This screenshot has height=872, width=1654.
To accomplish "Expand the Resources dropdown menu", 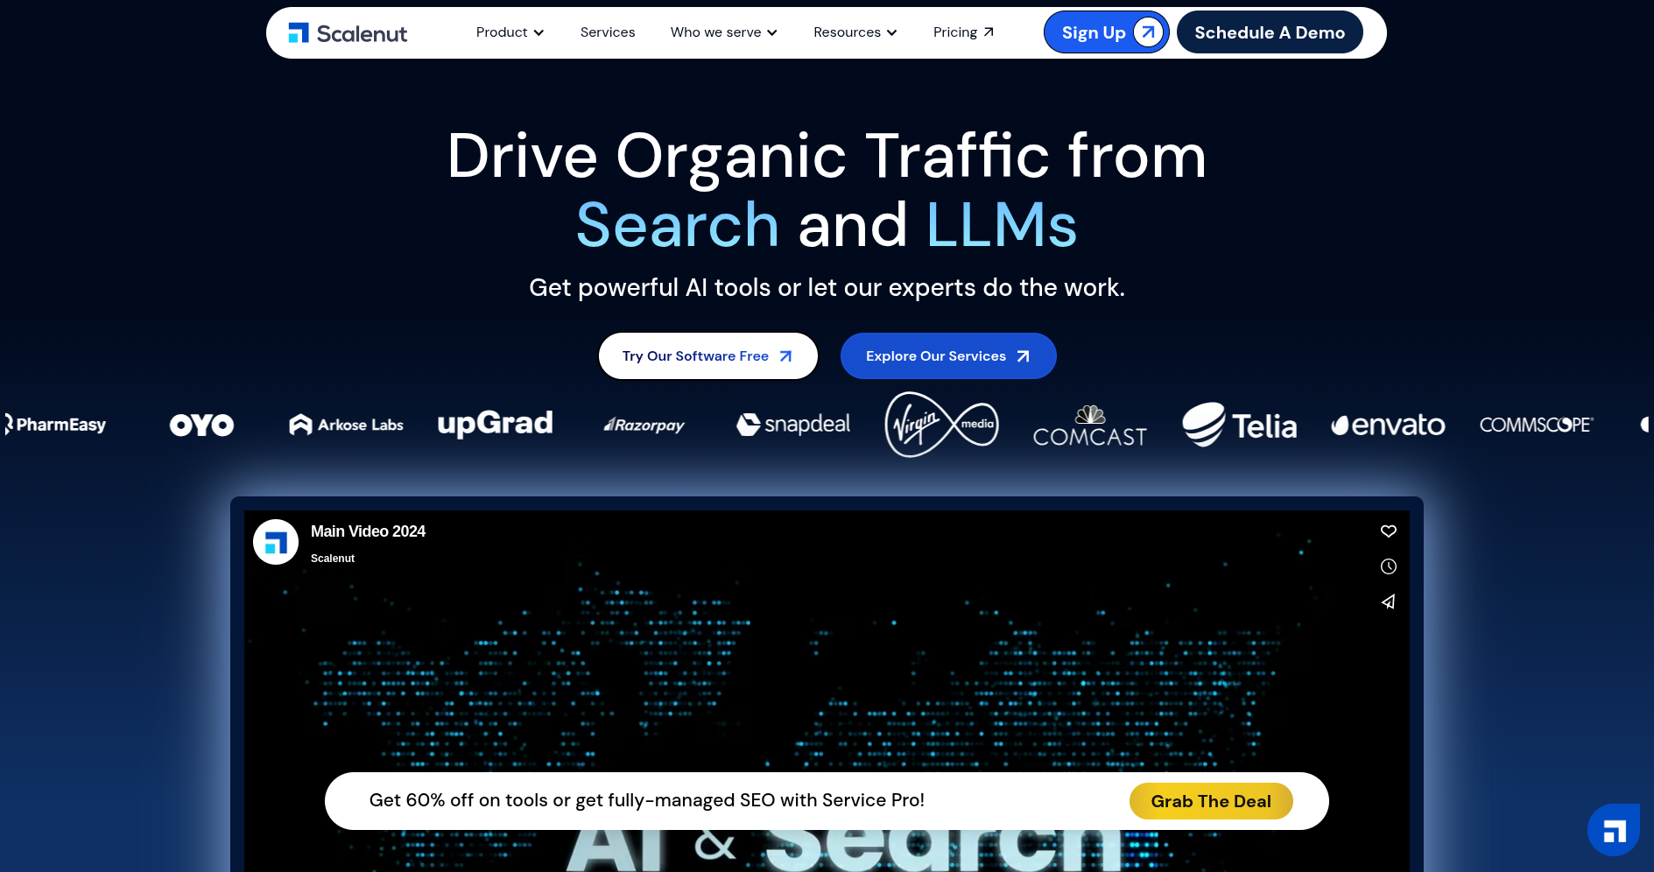I will [855, 32].
